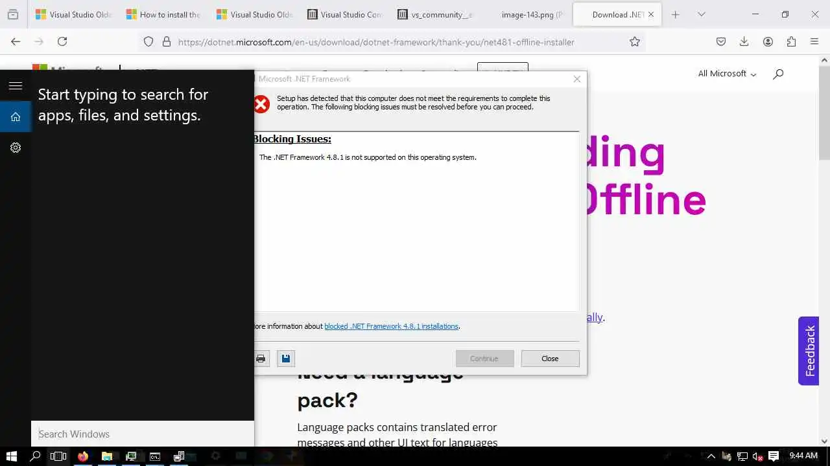Dismiss the setup dialog with X
Screen dimensions: 830x466
tap(577, 79)
